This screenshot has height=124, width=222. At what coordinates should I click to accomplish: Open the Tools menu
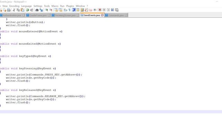click(x=47, y=6)
